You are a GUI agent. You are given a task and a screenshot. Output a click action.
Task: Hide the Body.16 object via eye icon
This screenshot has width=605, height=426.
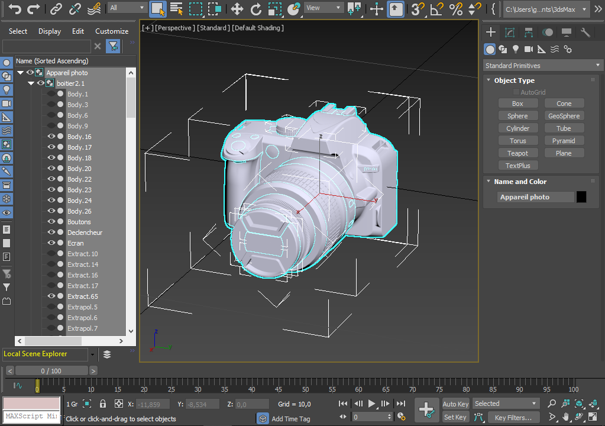(51, 137)
